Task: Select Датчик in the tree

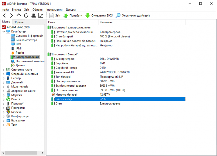Action: (20, 65)
